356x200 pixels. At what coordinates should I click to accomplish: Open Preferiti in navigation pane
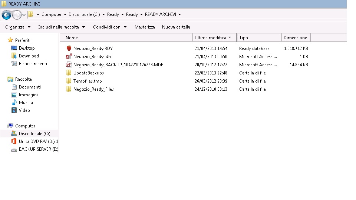(x=23, y=40)
